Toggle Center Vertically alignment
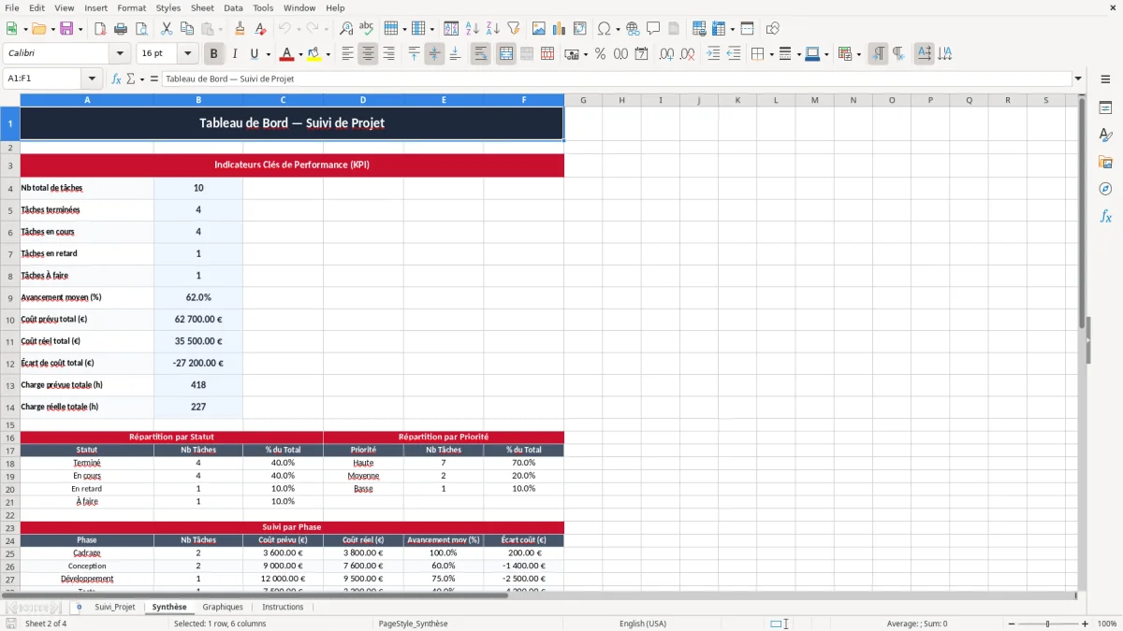1123x631 pixels. [x=434, y=54]
